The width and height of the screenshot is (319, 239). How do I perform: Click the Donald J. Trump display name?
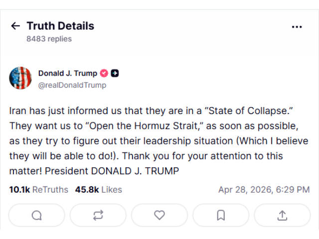click(x=68, y=73)
